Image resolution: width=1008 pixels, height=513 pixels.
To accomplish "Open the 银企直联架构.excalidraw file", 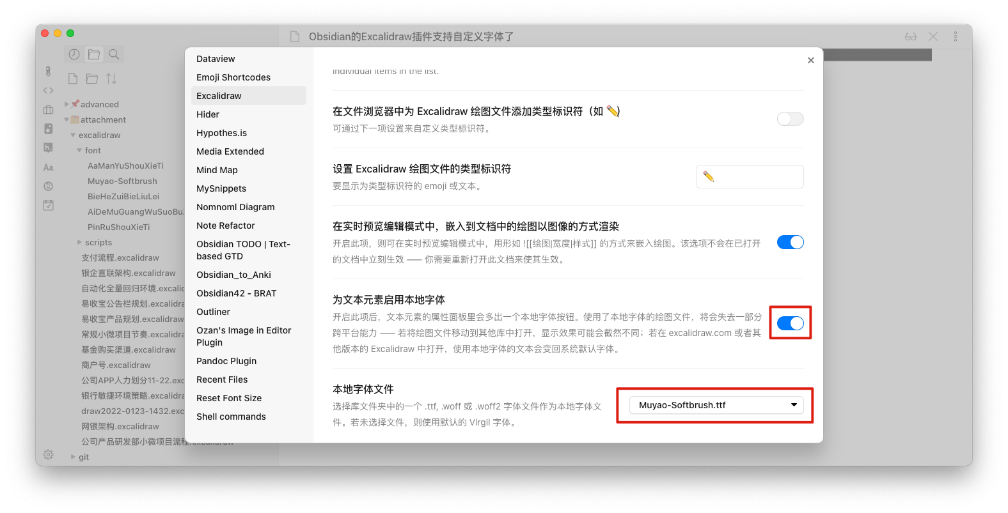I will click(129, 273).
